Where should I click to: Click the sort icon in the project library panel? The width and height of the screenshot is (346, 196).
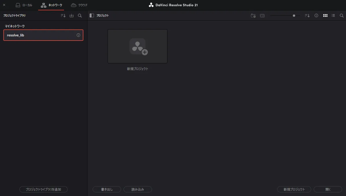coord(63,16)
